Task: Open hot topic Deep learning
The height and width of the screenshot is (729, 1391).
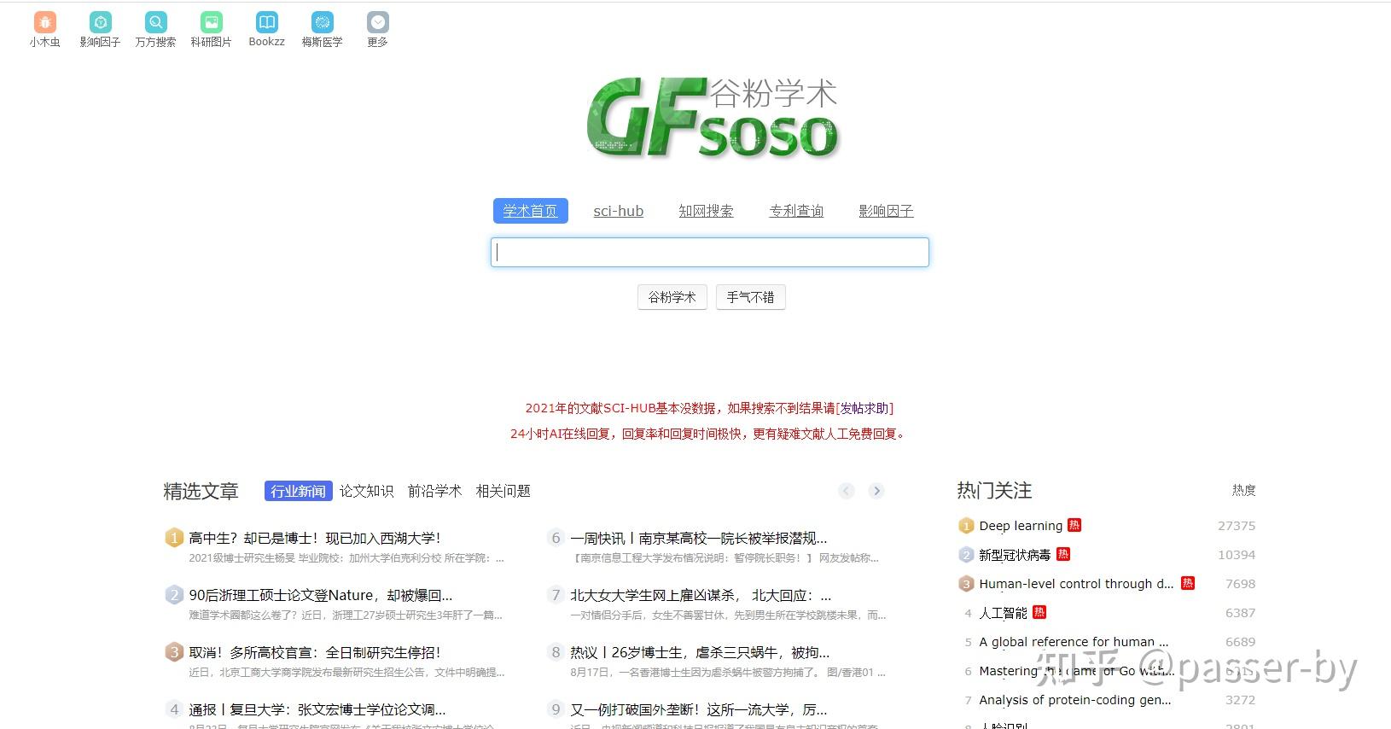Action: 1021,526
